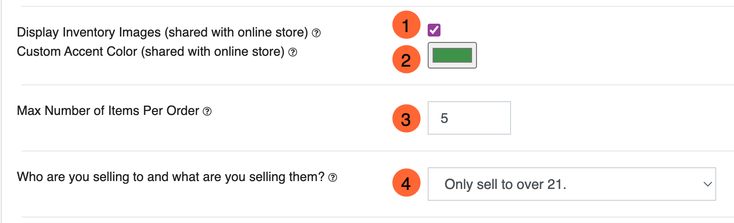This screenshot has width=734, height=223.
Task: Click the 'Display Inventory Images' label text
Action: pyautogui.click(x=89, y=33)
